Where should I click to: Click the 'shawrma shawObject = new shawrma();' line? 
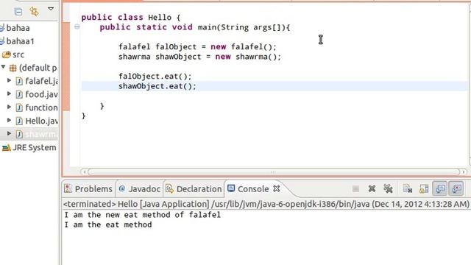click(199, 57)
